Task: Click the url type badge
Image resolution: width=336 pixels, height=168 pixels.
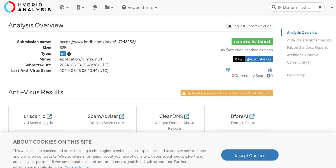Action: (x=63, y=53)
